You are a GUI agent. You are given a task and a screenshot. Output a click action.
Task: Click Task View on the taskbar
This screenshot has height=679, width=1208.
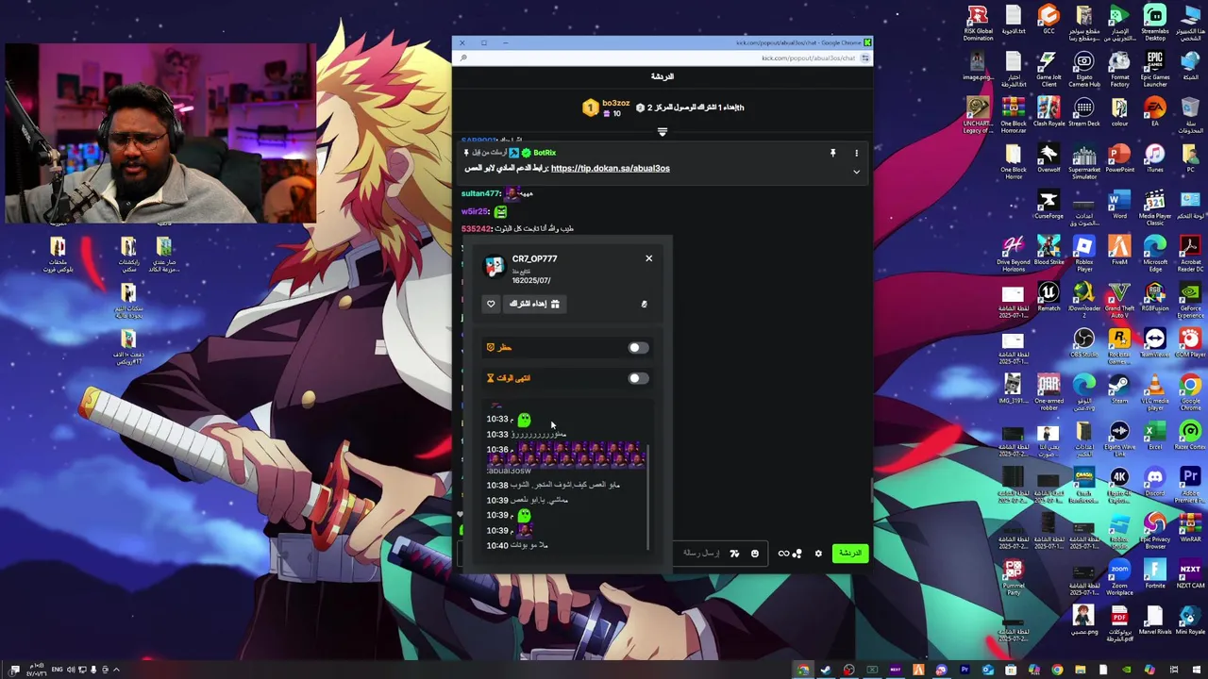point(1173,670)
